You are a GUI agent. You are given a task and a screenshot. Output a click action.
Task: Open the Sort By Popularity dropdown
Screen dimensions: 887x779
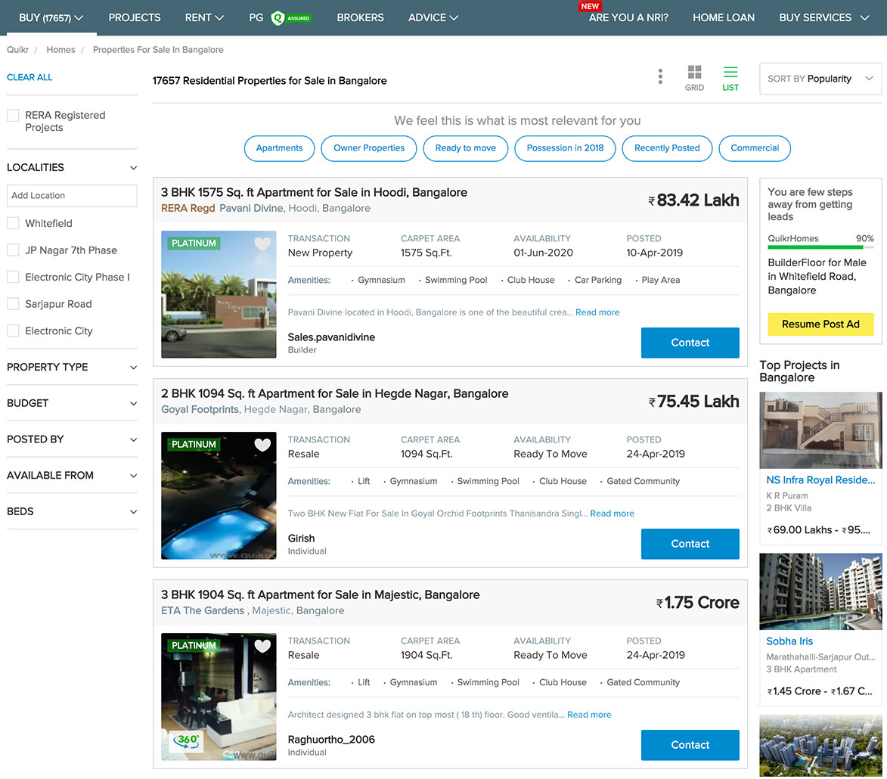click(820, 79)
